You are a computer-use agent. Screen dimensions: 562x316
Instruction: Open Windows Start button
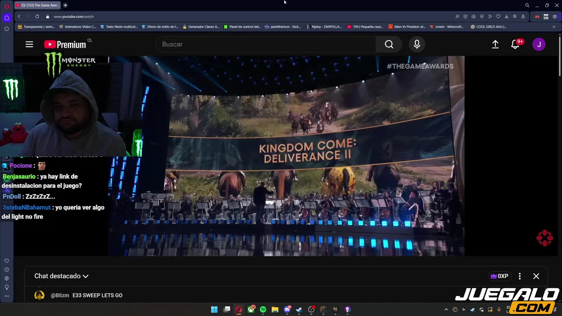coord(214,309)
